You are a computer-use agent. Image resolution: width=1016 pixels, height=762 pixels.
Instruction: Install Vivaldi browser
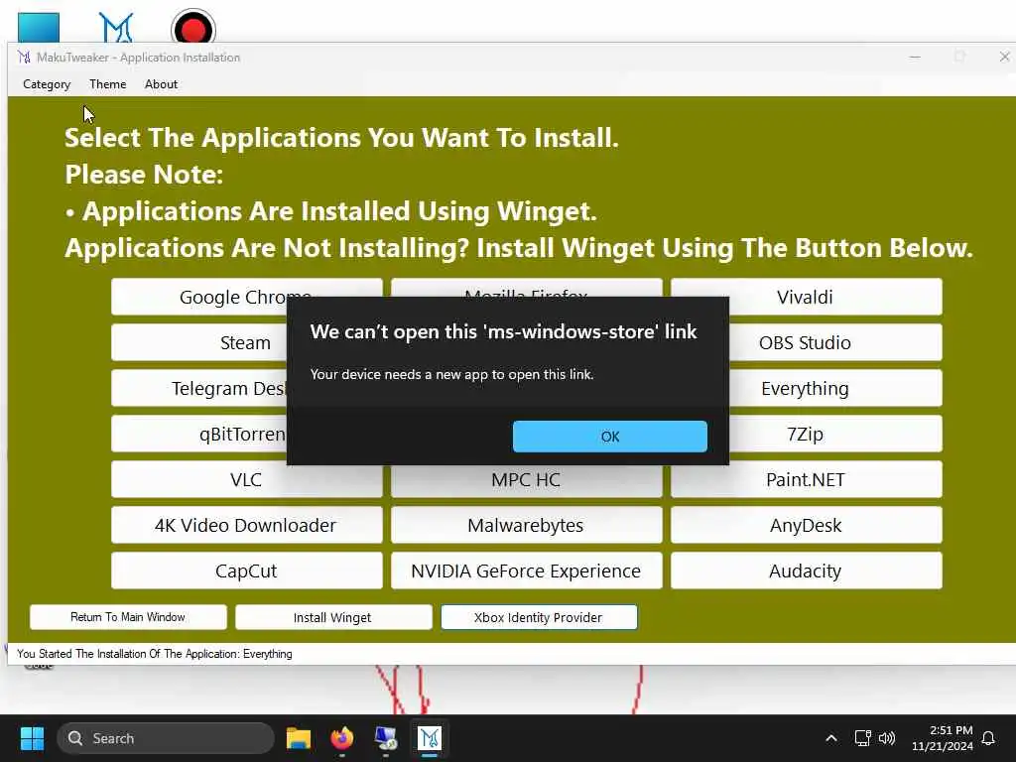(806, 297)
